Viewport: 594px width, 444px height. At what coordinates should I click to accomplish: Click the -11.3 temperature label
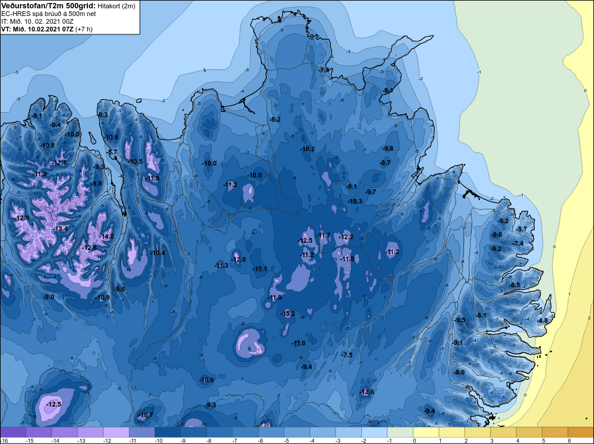point(221,265)
